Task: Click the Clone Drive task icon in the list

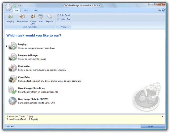Action: [12, 79]
